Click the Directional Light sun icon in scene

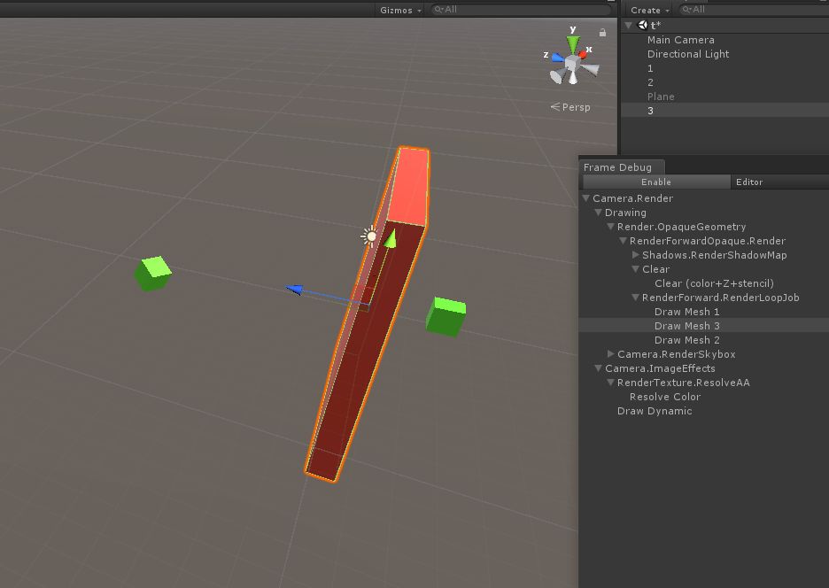click(x=370, y=236)
